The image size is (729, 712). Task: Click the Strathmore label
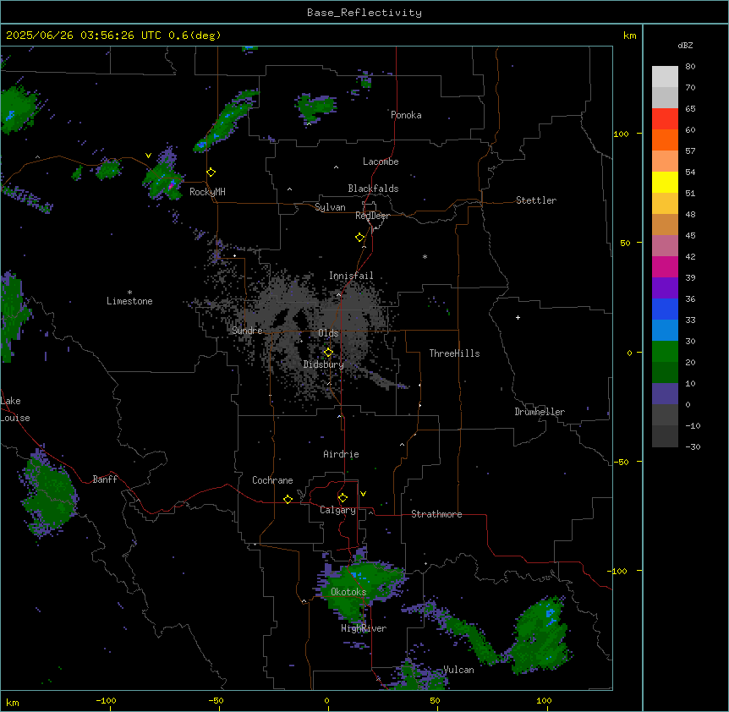(436, 514)
